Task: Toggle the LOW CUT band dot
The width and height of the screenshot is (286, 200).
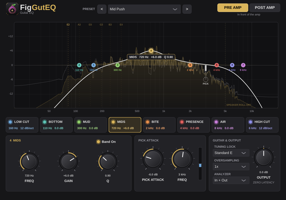Action: (x=10, y=122)
